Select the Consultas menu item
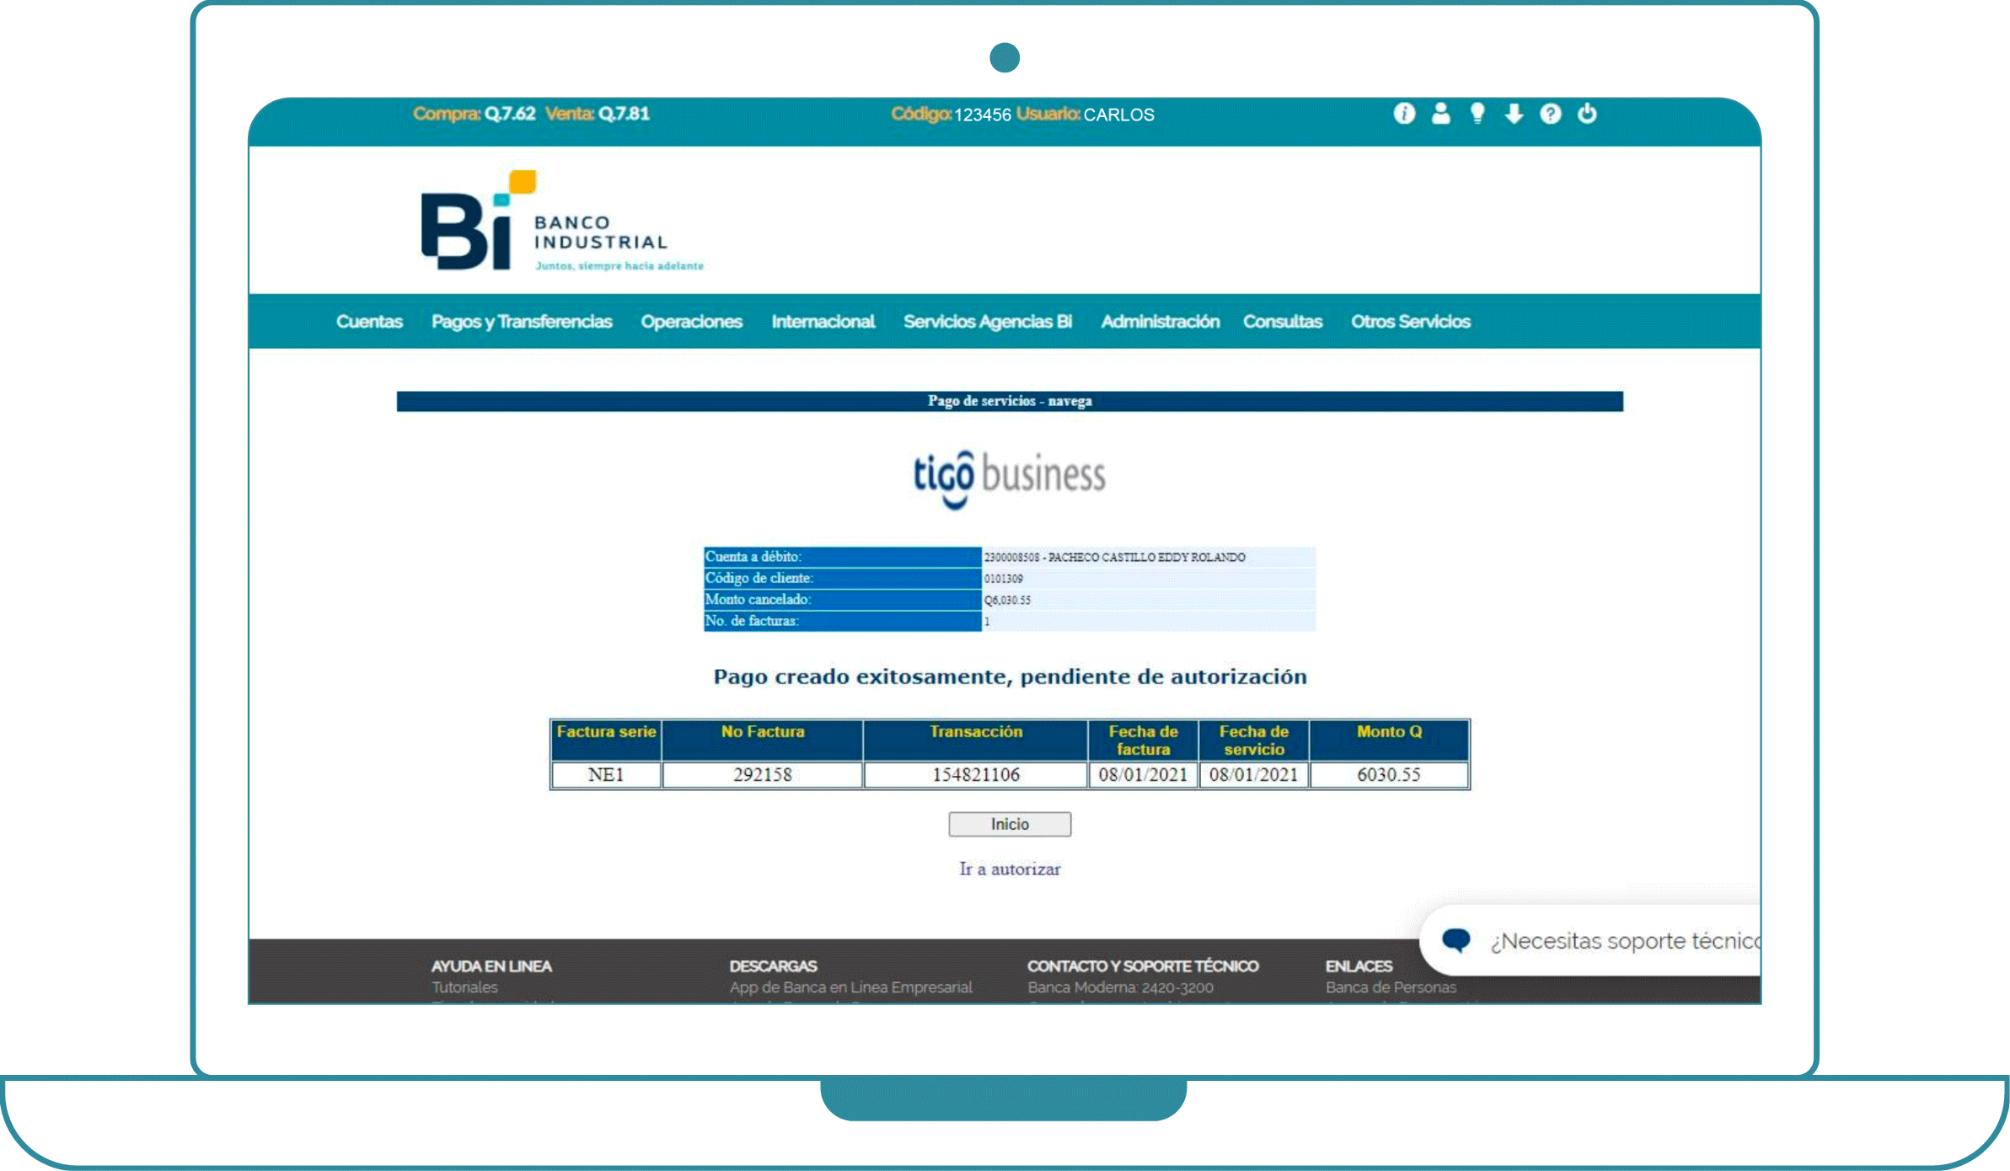 pyautogui.click(x=1282, y=322)
